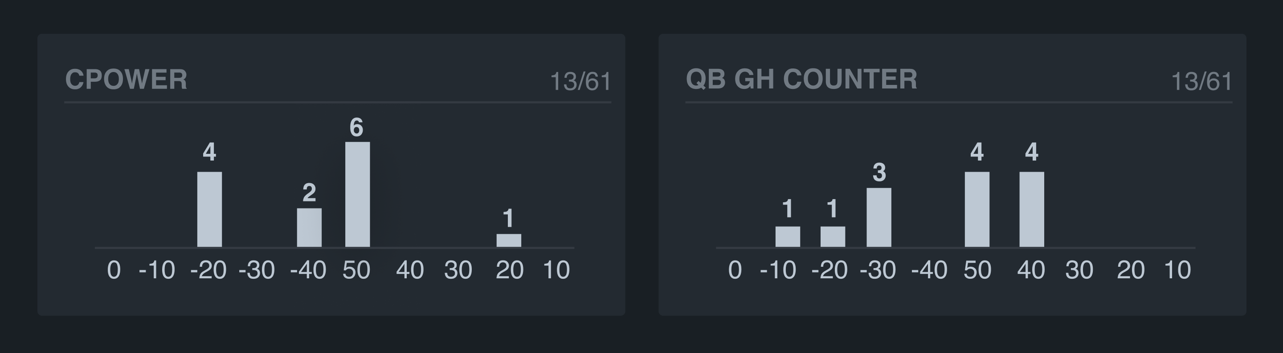Click the 0 axis label in CPOWER chart
Viewport: 1283px width, 353px height.
(114, 270)
